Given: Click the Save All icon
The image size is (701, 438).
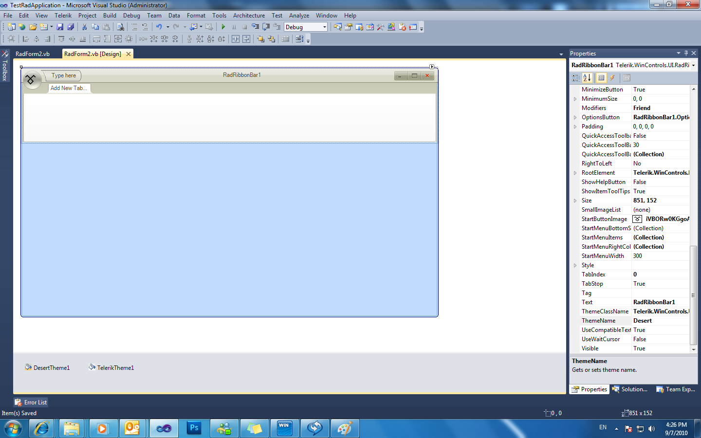Looking at the screenshot, I should point(71,27).
